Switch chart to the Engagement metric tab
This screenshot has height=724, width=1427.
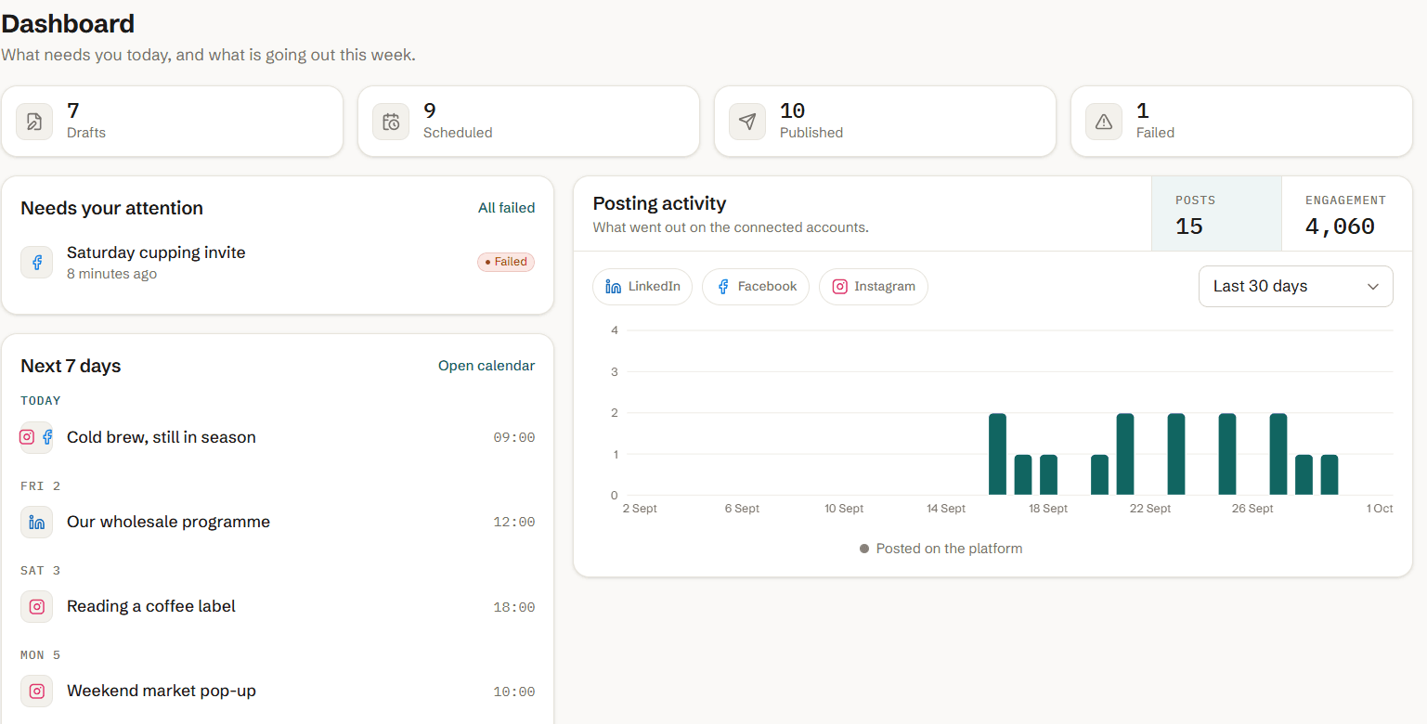point(1346,213)
